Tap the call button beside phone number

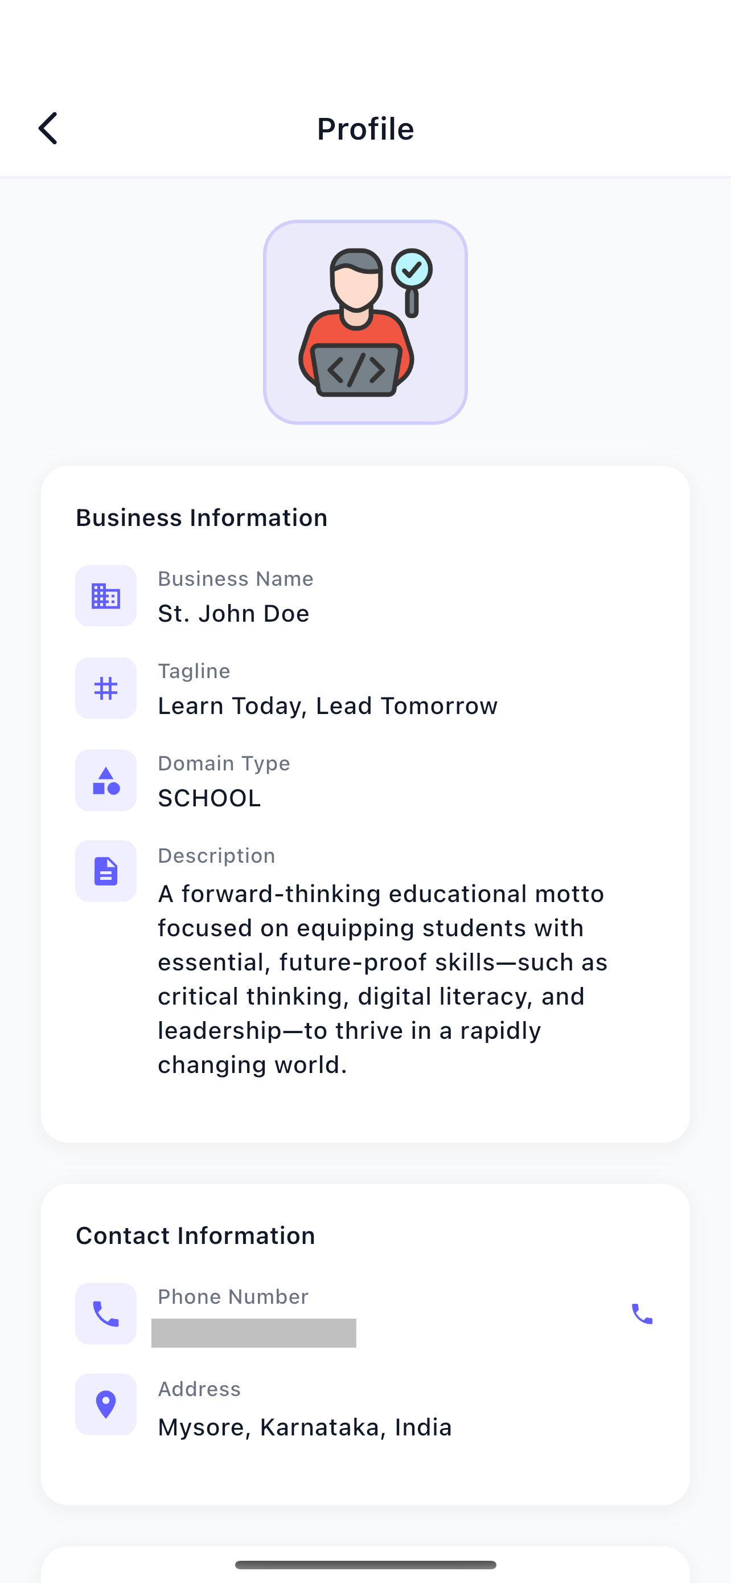tap(642, 1314)
